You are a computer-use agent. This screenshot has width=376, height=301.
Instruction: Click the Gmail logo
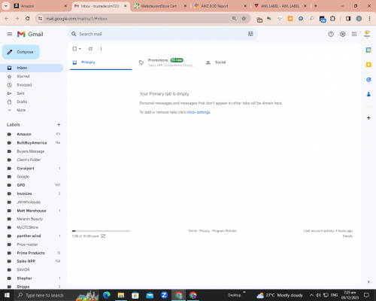[30, 34]
